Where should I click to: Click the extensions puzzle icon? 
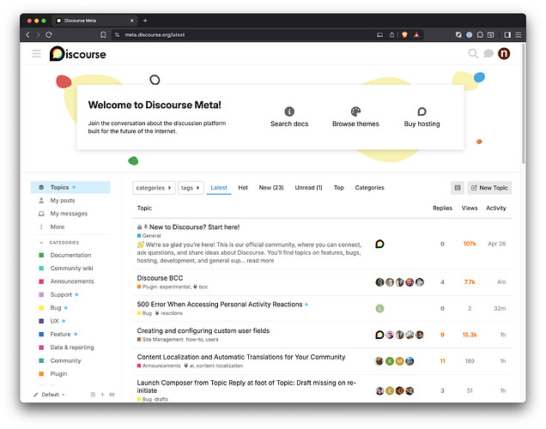coord(480,35)
